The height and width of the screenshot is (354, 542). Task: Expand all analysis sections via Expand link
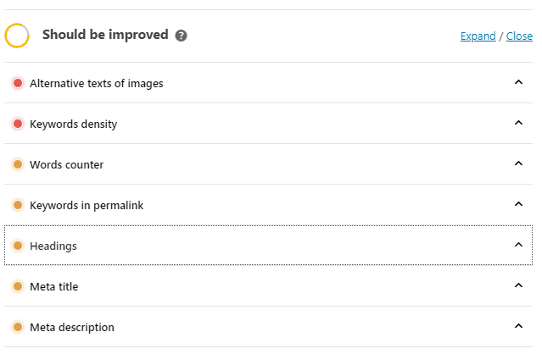pos(478,36)
